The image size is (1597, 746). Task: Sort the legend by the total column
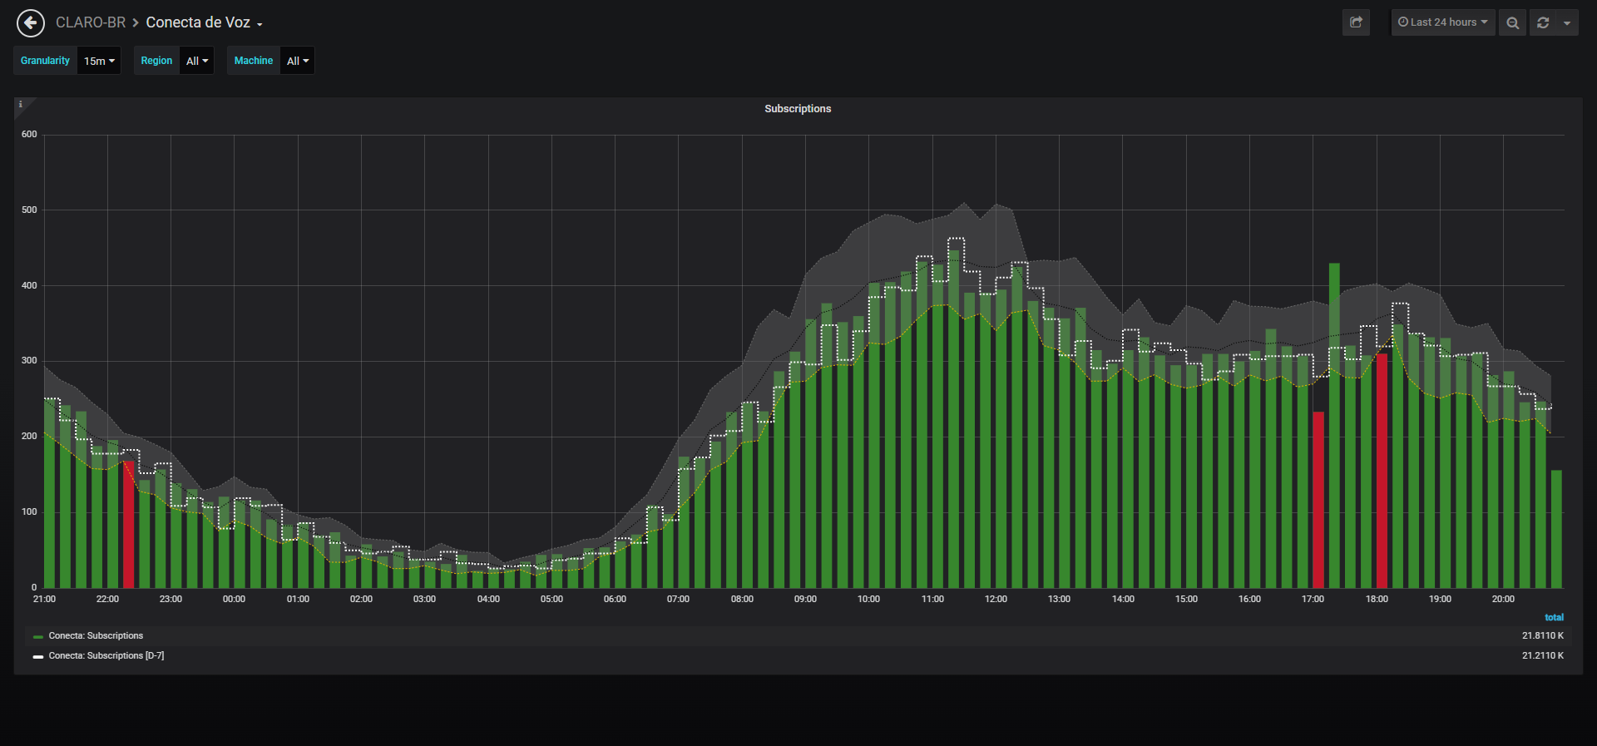point(1554,617)
